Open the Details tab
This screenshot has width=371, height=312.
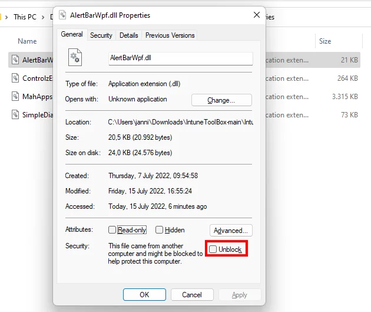pos(129,35)
